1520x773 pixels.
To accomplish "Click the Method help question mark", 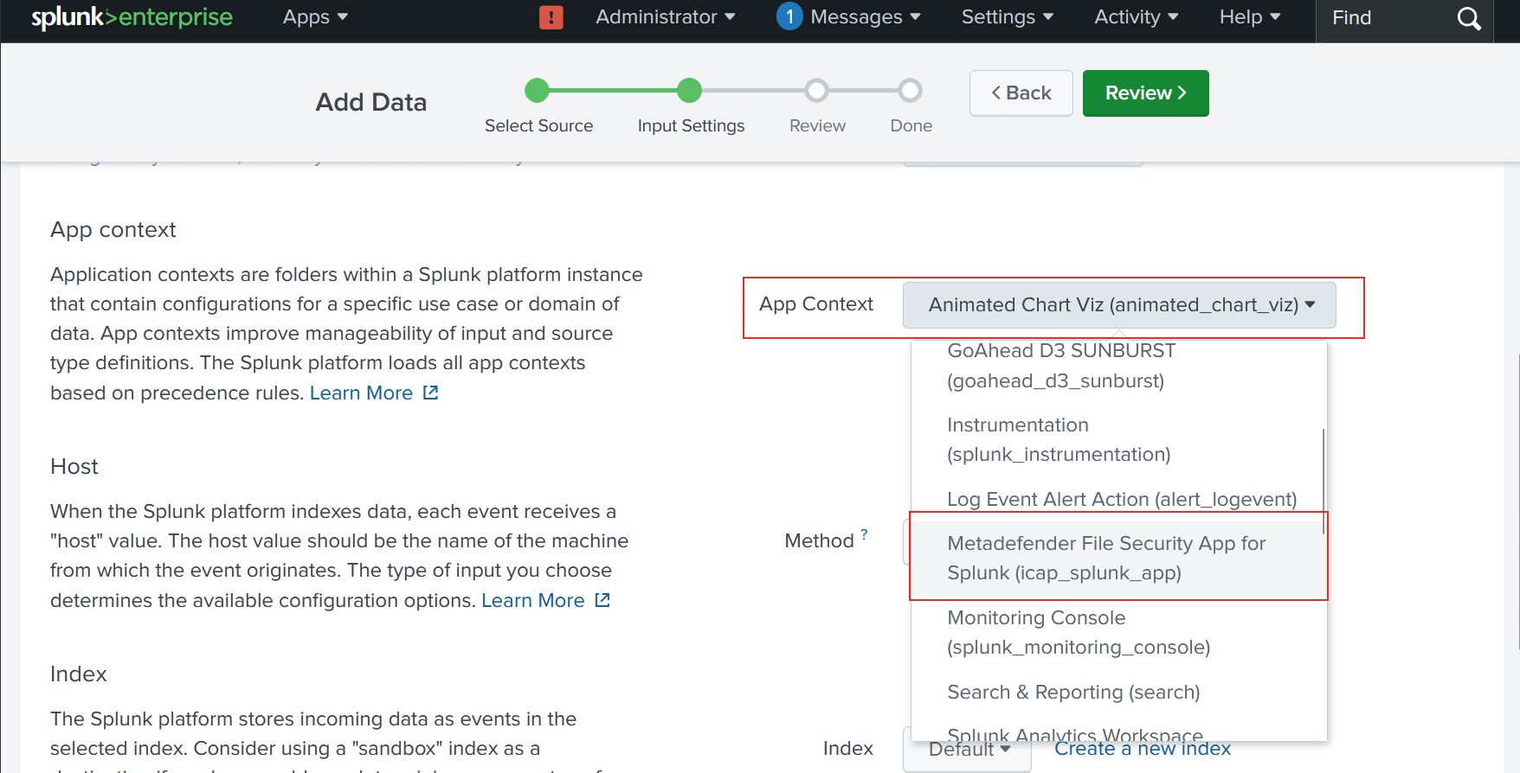I will point(864,534).
